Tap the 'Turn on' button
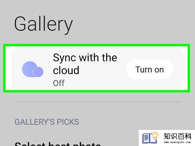195x146 pixels. point(149,69)
